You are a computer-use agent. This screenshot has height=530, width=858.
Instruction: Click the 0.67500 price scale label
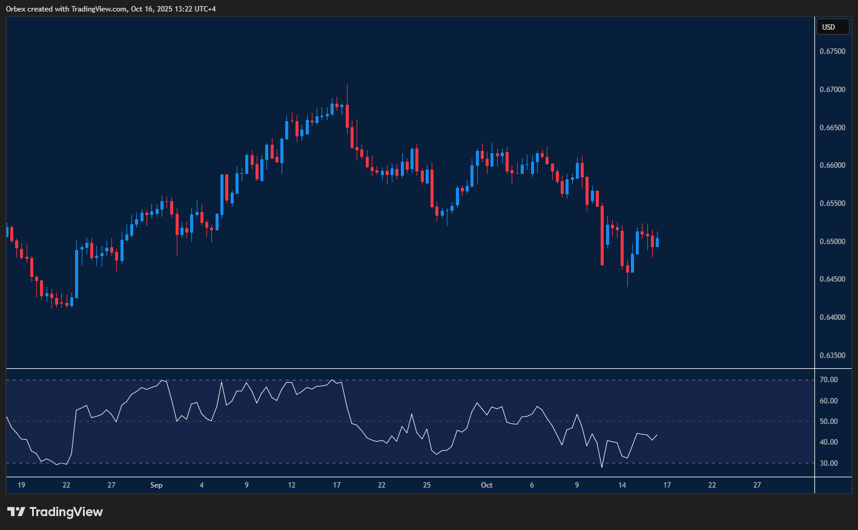tap(832, 51)
